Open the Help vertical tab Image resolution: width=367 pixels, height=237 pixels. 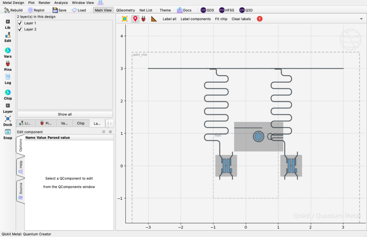tap(21, 167)
